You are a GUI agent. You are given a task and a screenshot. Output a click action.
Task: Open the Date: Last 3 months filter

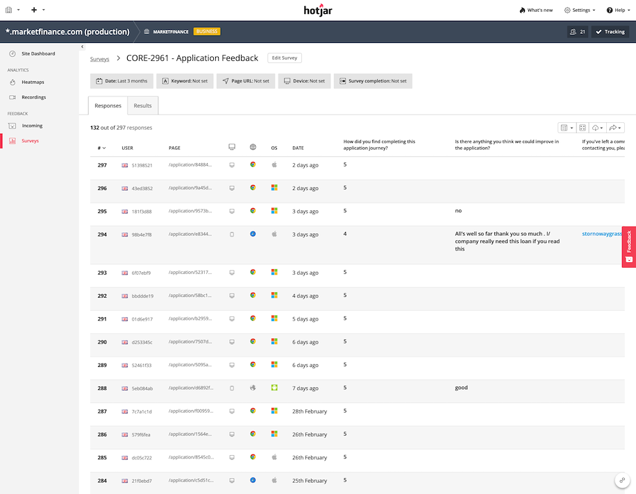coord(122,81)
